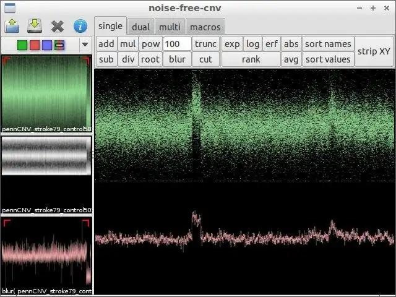Click the exp button
This screenshot has height=297, width=396.
pyautogui.click(x=232, y=44)
